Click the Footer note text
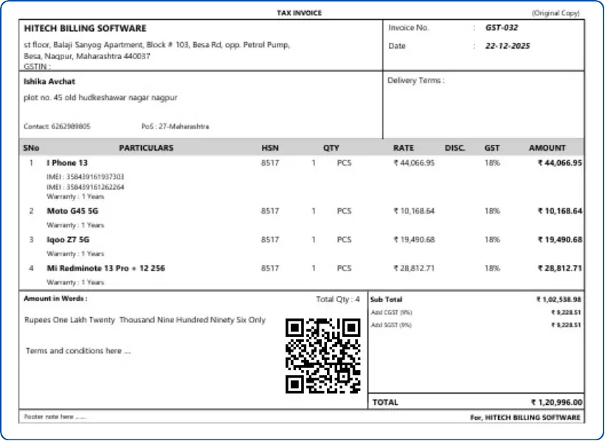Screen dimensions: 605x441 point(55,417)
